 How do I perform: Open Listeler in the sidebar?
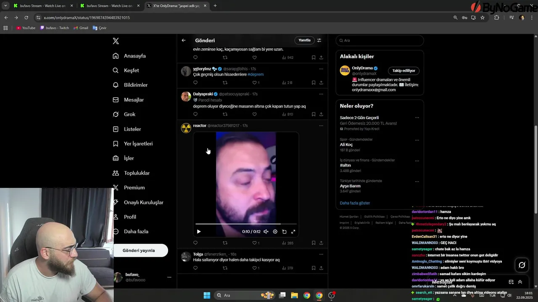coord(127,129)
